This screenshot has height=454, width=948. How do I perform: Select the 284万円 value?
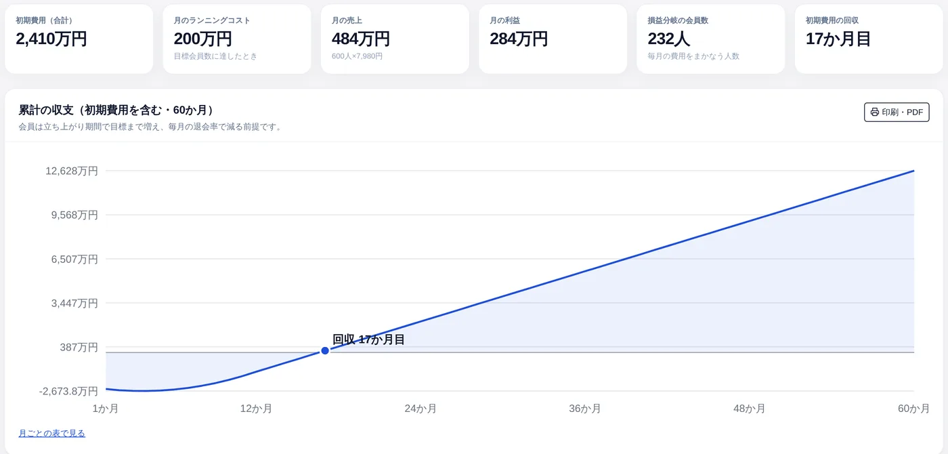tap(519, 39)
